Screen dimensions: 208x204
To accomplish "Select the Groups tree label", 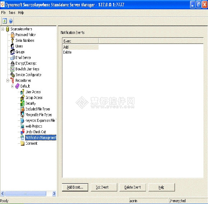I will (20, 52).
